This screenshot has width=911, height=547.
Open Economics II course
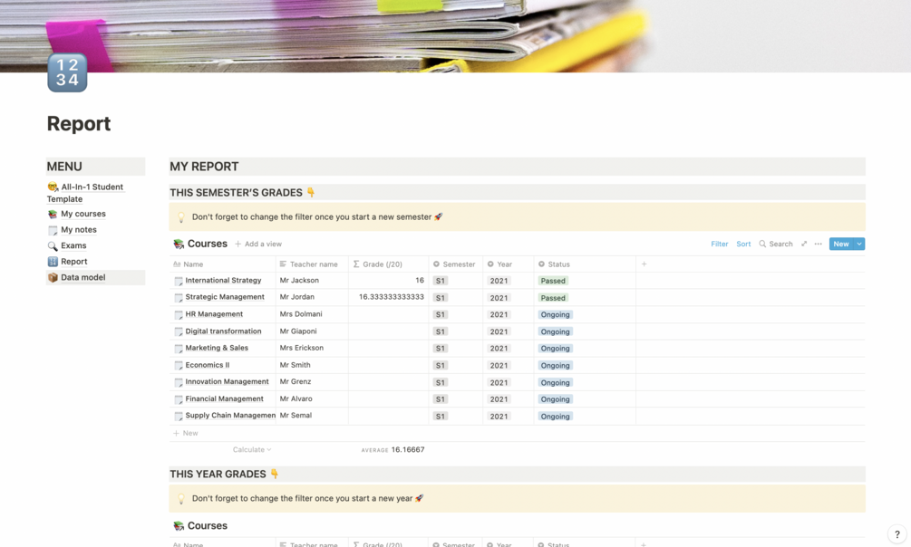coord(208,365)
